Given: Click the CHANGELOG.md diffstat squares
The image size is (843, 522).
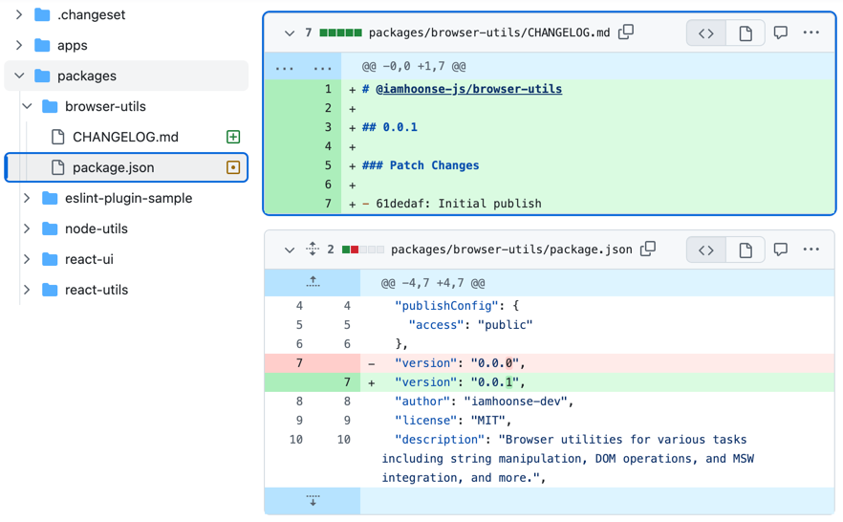Looking at the screenshot, I should 341,33.
